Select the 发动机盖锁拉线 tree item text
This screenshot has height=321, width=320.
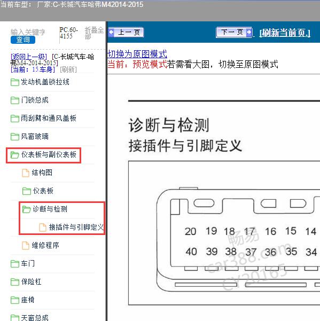(x=45, y=82)
